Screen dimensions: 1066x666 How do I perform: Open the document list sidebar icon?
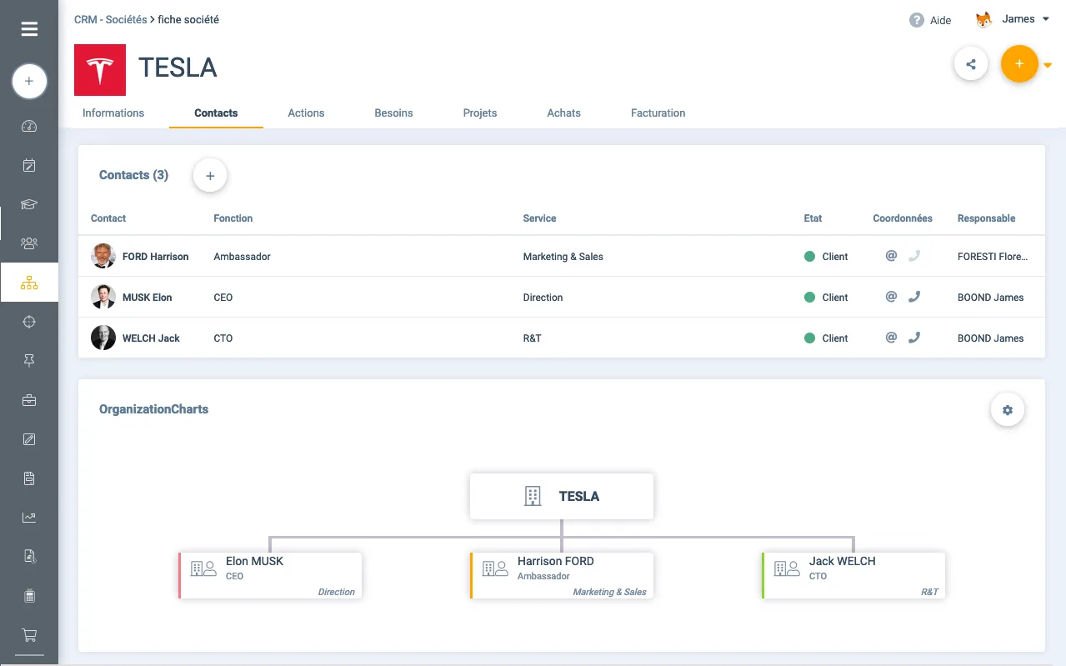(x=29, y=478)
